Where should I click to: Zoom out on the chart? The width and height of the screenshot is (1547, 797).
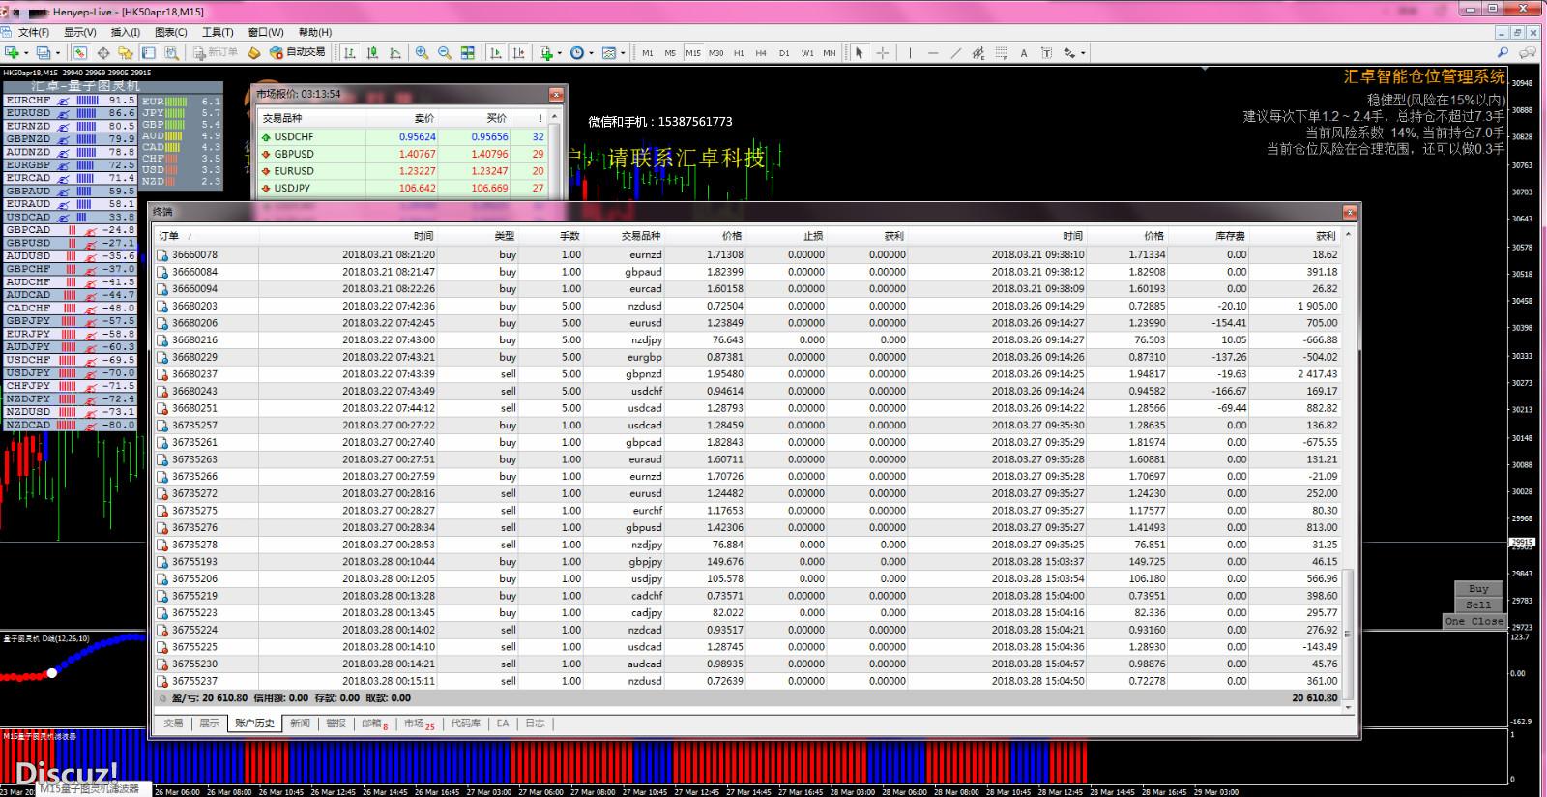[x=445, y=53]
